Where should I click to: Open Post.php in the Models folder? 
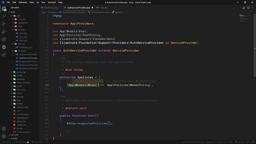[23, 37]
